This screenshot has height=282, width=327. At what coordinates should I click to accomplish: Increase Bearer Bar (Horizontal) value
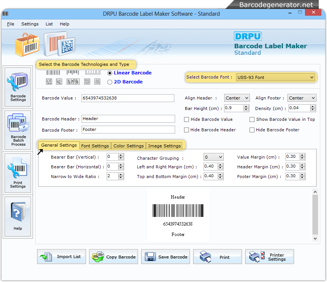[x=121, y=165]
